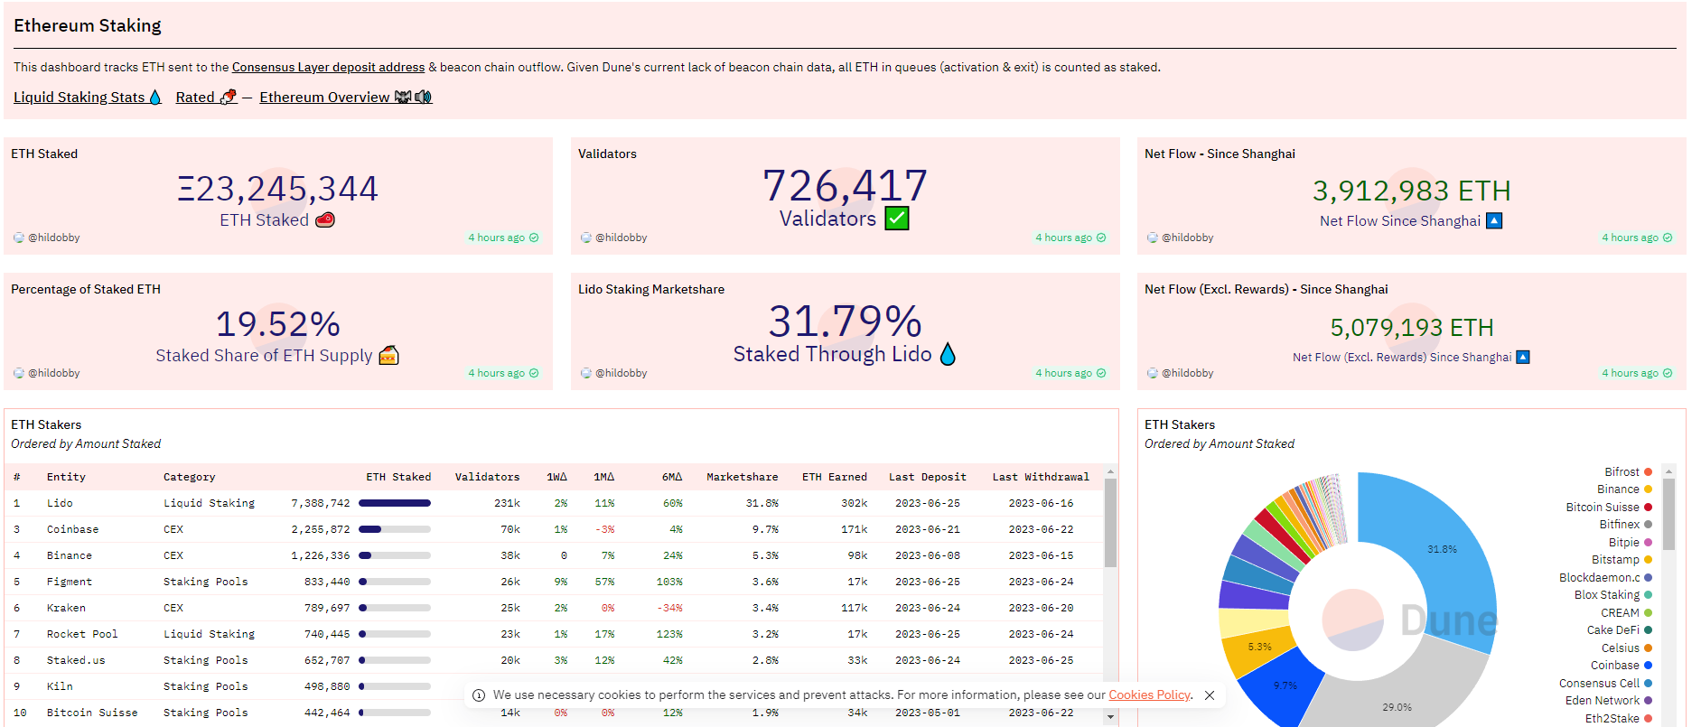Close the cookies notice banner
This screenshot has height=727, width=1701.
coord(1210,695)
